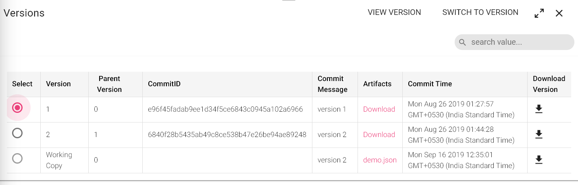This screenshot has width=578, height=185.
Task: Open the Download artifacts link for version 1
Action: [379, 109]
